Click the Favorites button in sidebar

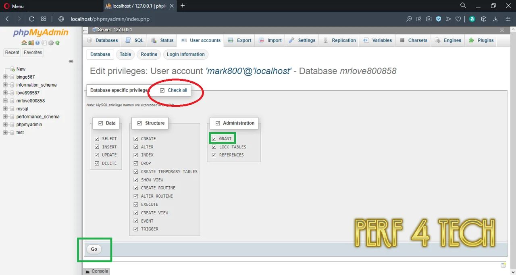[33, 52]
